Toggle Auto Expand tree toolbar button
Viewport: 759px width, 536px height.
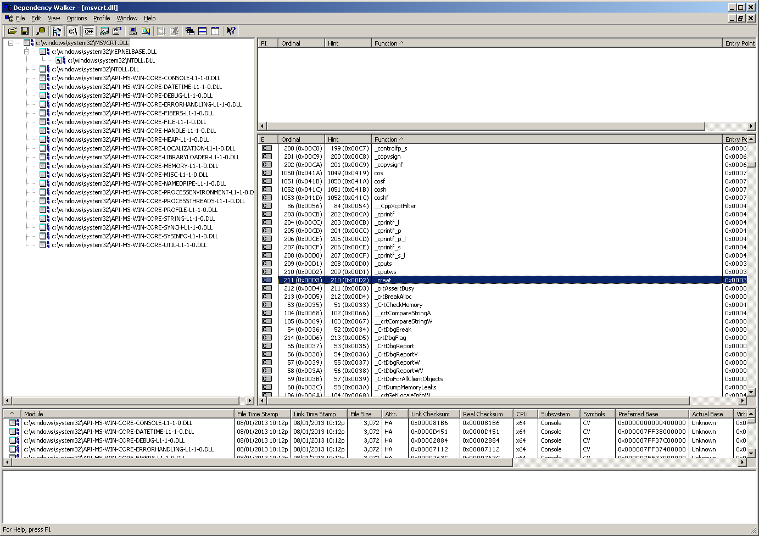(x=57, y=31)
